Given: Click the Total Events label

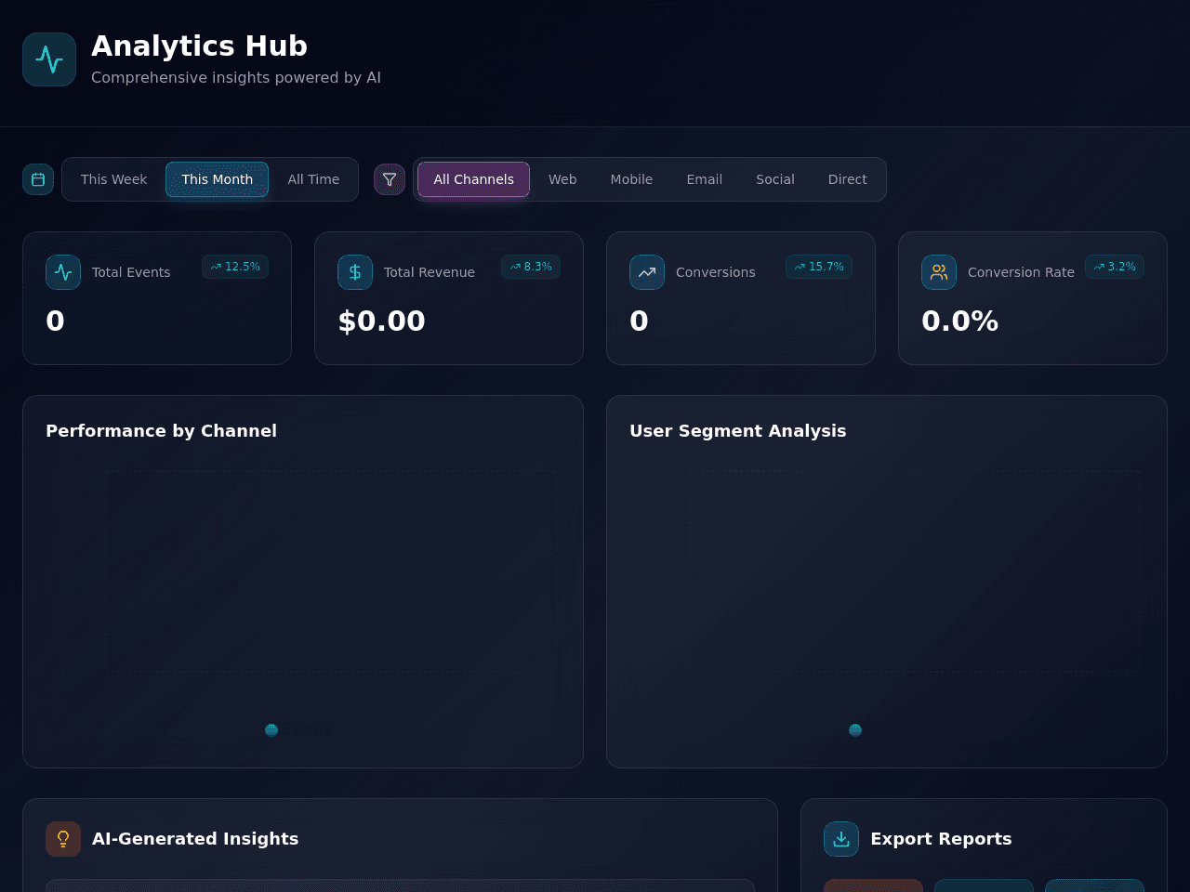Looking at the screenshot, I should pyautogui.click(x=131, y=272).
